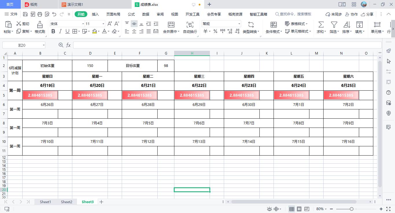Toggle 自动换行 wrap text
395x213 pixels.
click(190, 27)
